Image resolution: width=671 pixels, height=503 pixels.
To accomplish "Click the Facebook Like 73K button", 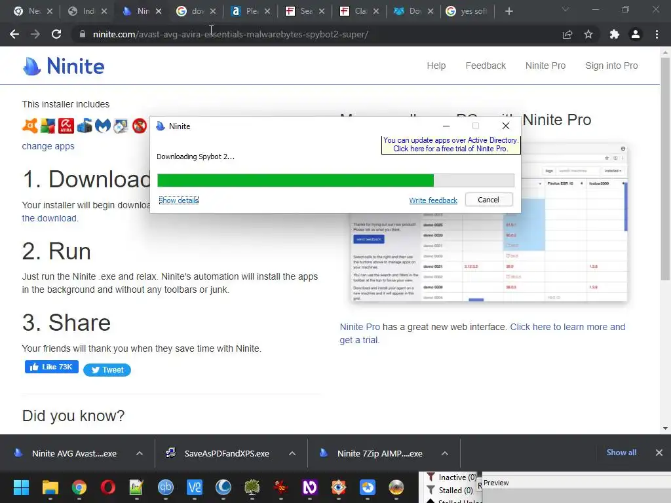I will click(x=51, y=367).
